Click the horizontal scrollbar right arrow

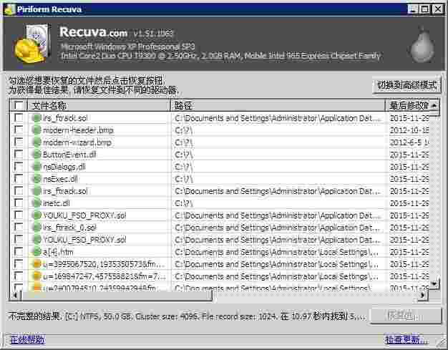(423, 295)
